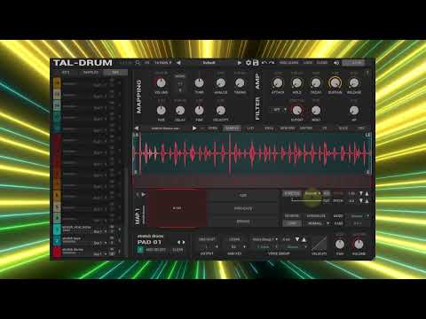Play the MAP 1 layer preview
The width and height of the screenshot is (426, 319).
[144, 194]
